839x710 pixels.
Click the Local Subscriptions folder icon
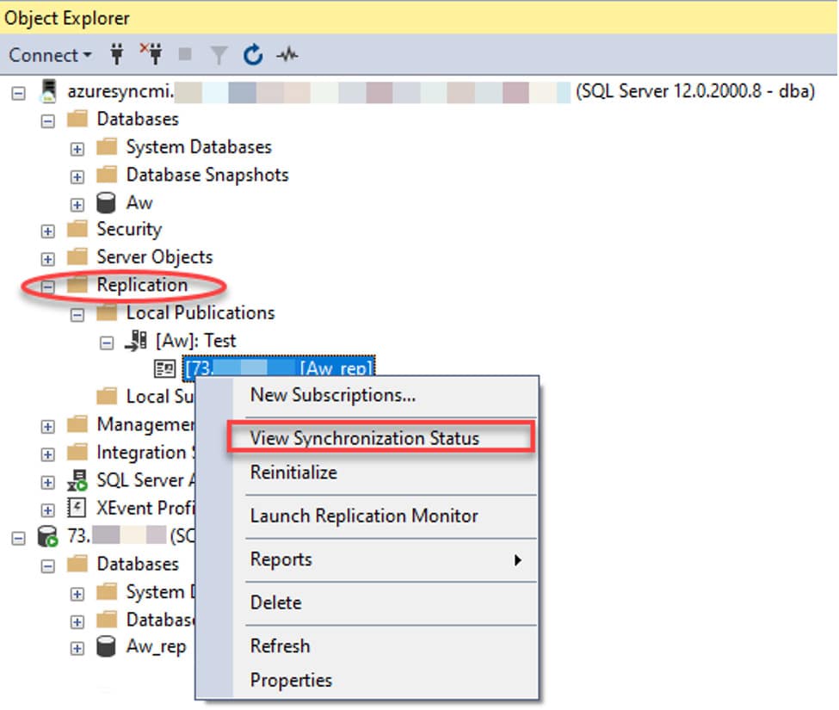pos(107,397)
